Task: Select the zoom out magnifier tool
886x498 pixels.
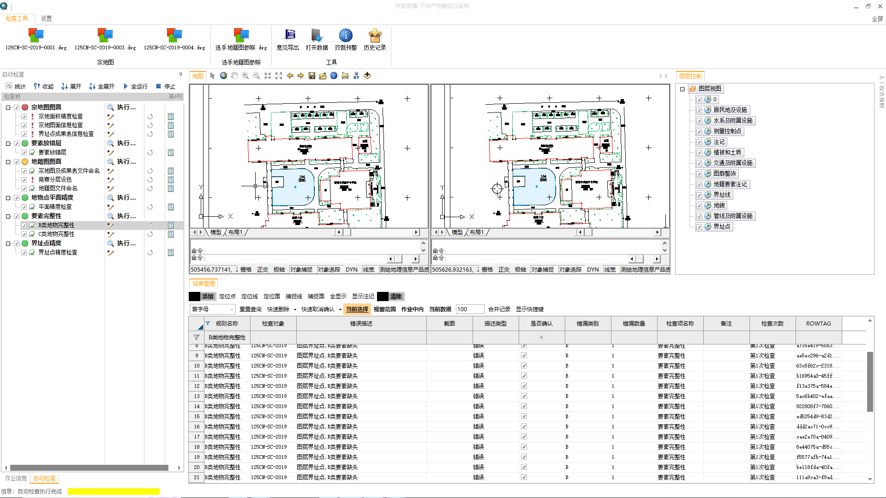Action: point(257,76)
